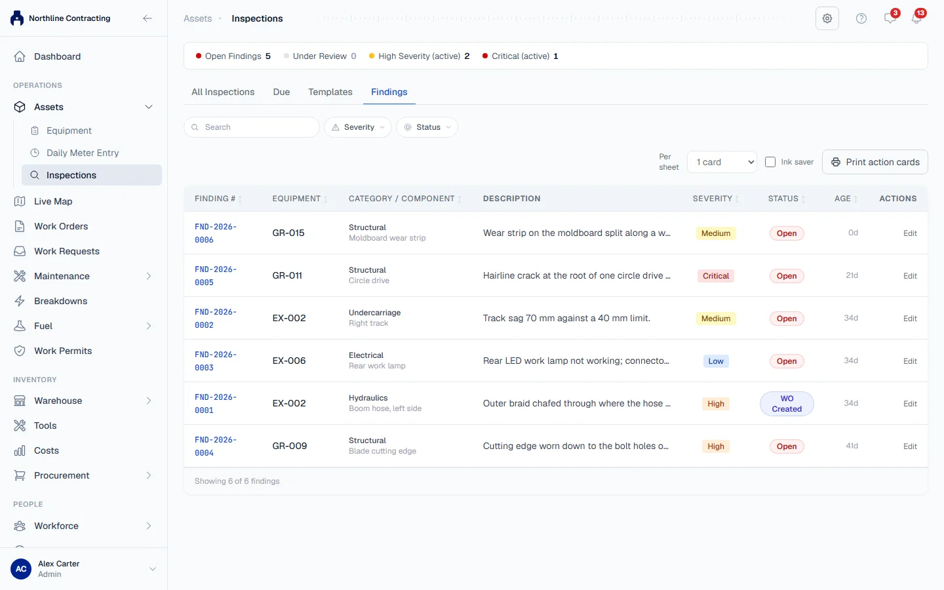The width and height of the screenshot is (944, 590).
Task: Click the Northline Contracting logo icon
Action: click(x=17, y=18)
